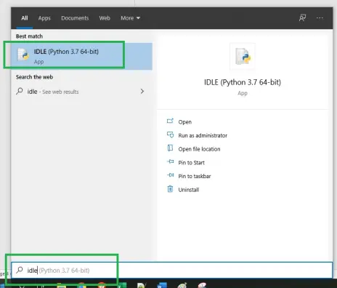
Task: Switch to the Web search tab
Action: [105, 18]
